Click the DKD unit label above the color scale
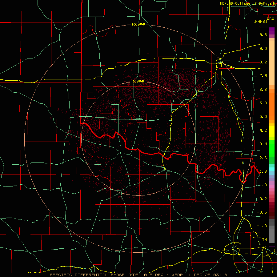Image resolution: width=277 pixels, height=277 pixels. point(271,18)
